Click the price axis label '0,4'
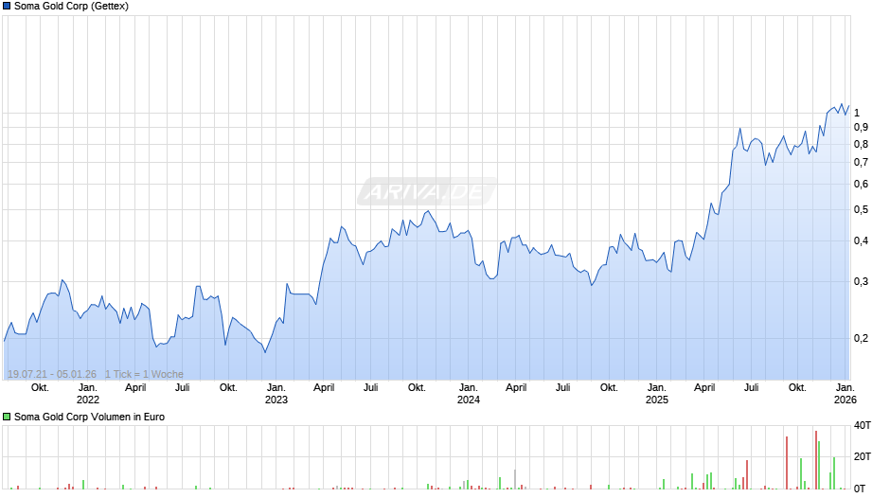 point(861,240)
